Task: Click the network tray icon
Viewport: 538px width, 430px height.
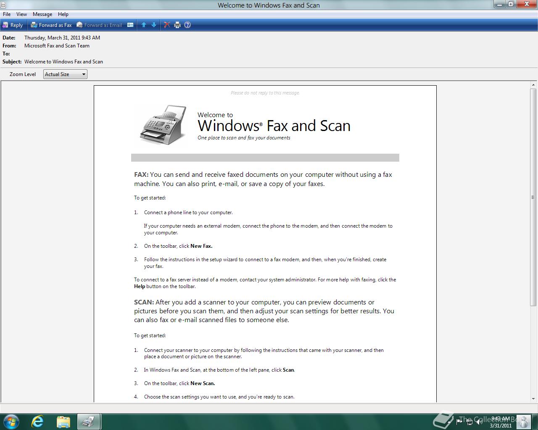Action: [470, 422]
